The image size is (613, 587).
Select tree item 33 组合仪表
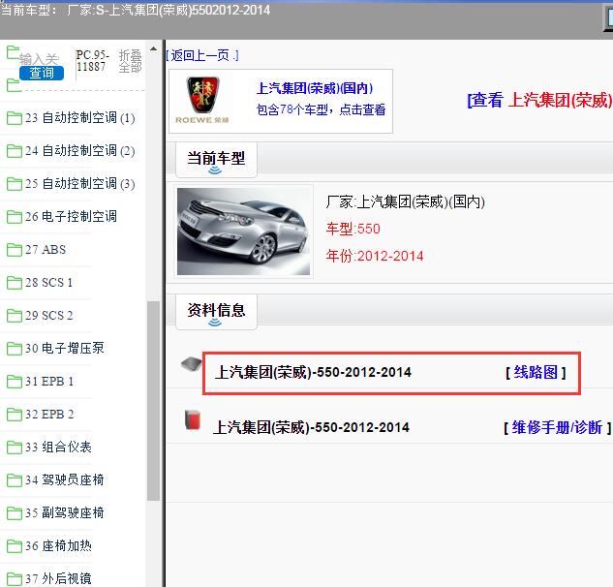click(x=58, y=447)
